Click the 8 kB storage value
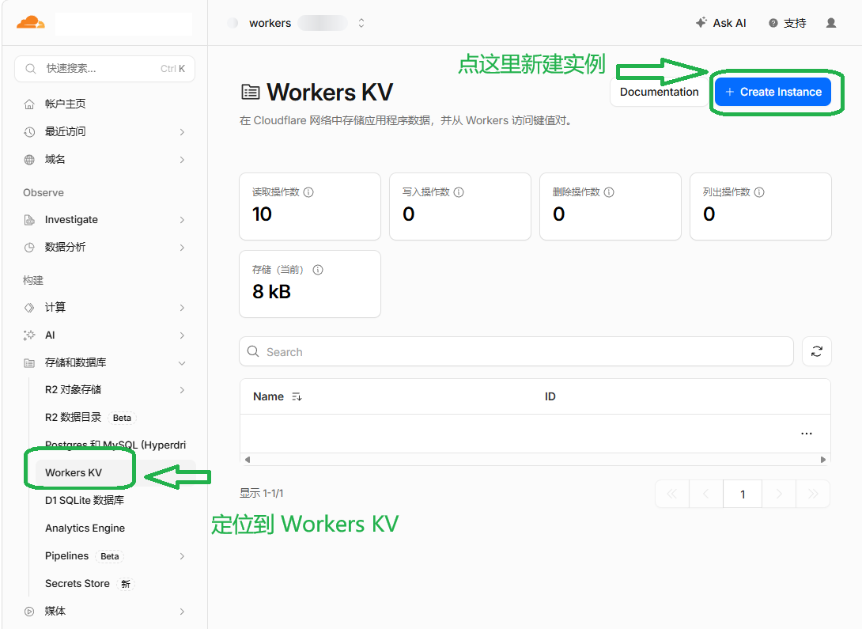This screenshot has width=862, height=629. 271,291
